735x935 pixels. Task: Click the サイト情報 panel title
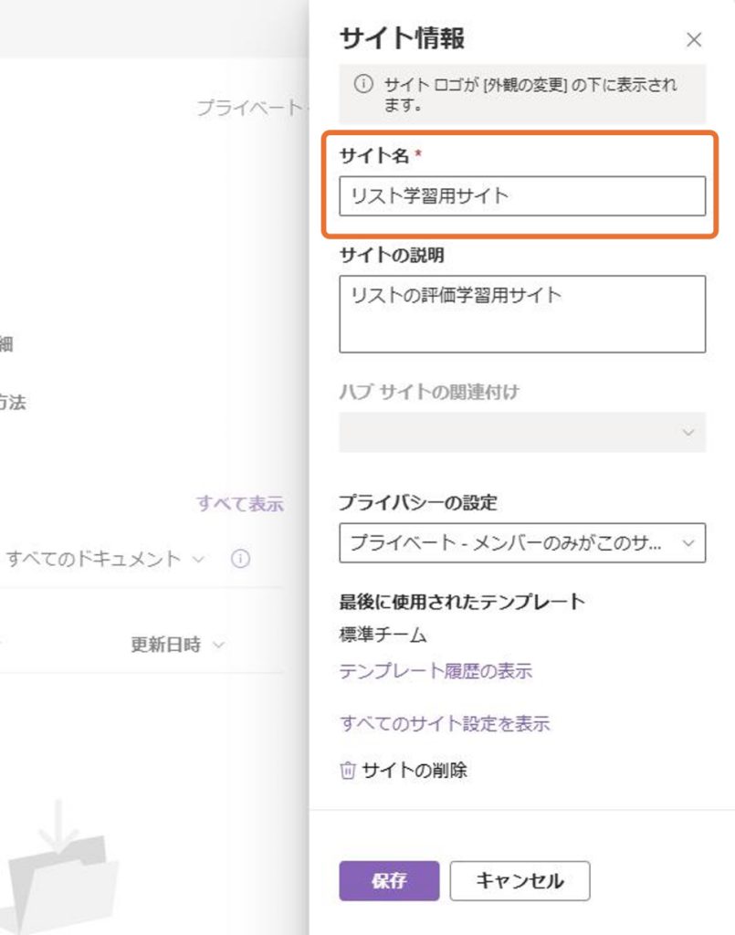(402, 38)
